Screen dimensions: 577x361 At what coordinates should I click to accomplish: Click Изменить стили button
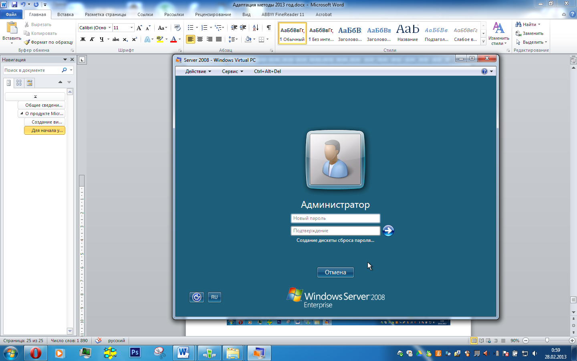(x=498, y=34)
